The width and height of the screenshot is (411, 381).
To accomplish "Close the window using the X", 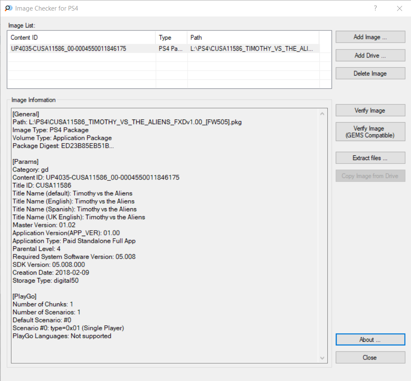I will tap(400, 8).
